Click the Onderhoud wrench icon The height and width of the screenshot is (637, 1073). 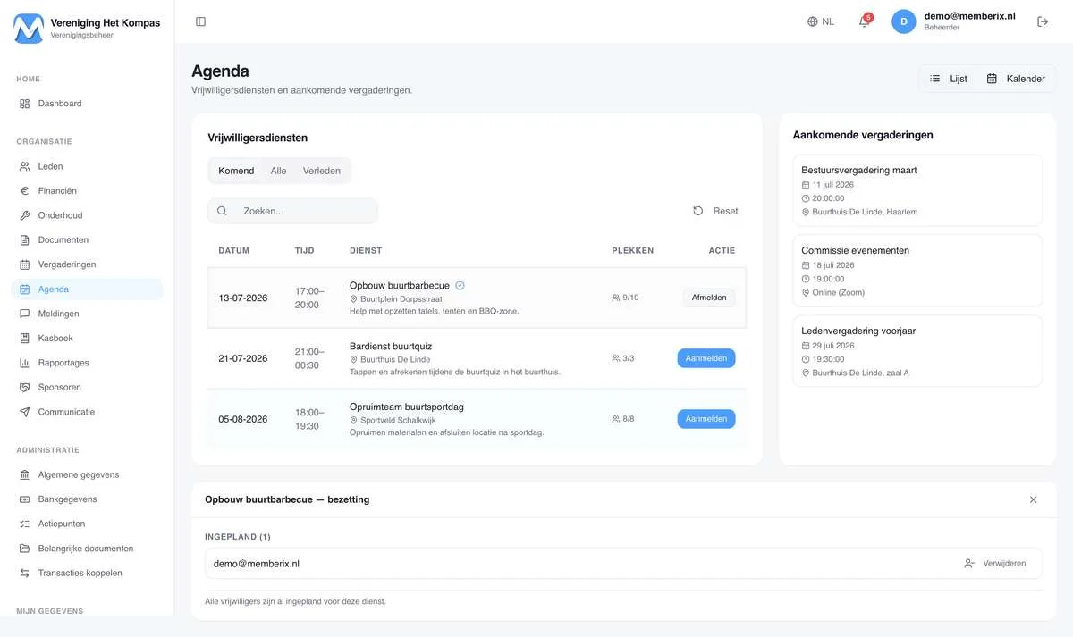[25, 215]
